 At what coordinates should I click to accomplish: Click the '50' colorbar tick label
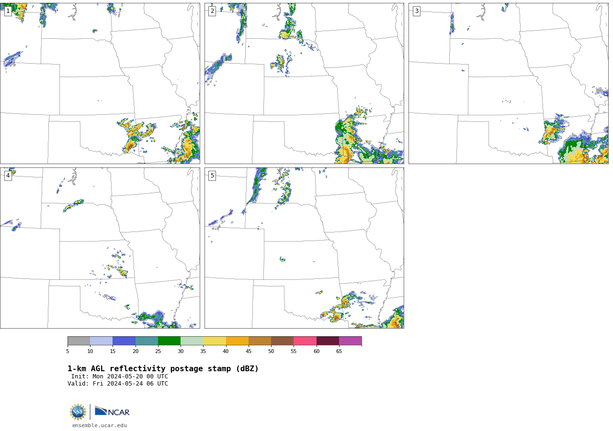[271, 352]
